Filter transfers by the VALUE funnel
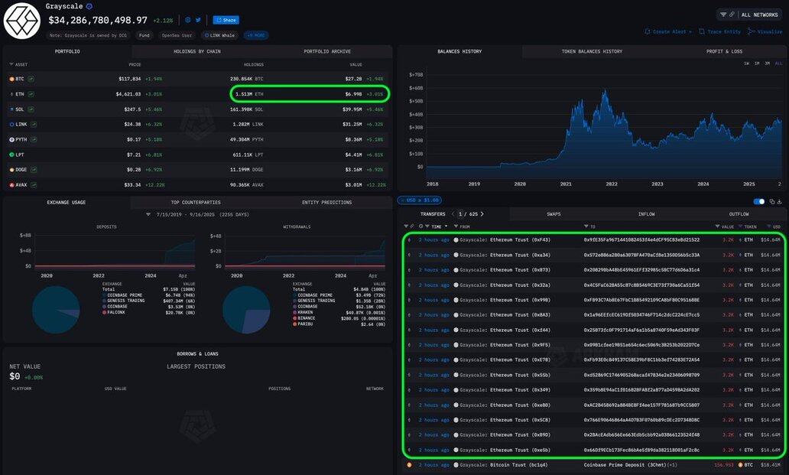Viewport: 789px width, 475px height. point(717,226)
